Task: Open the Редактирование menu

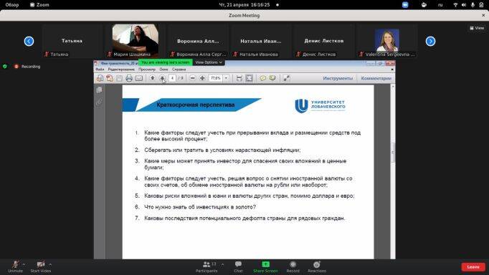Action: tap(121, 69)
